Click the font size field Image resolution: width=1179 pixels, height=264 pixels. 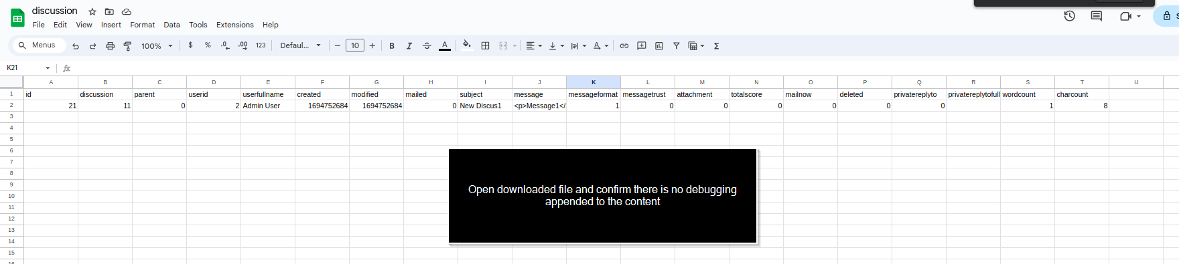(x=355, y=45)
